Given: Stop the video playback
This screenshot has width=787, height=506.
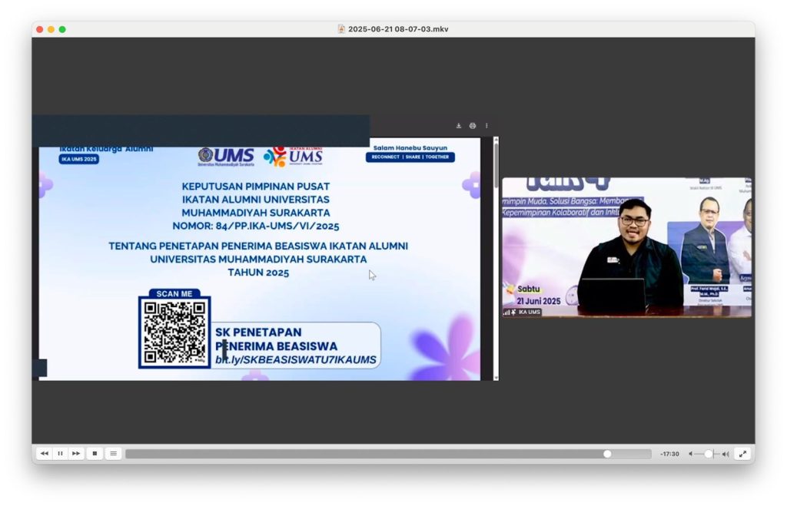Looking at the screenshot, I should [95, 453].
